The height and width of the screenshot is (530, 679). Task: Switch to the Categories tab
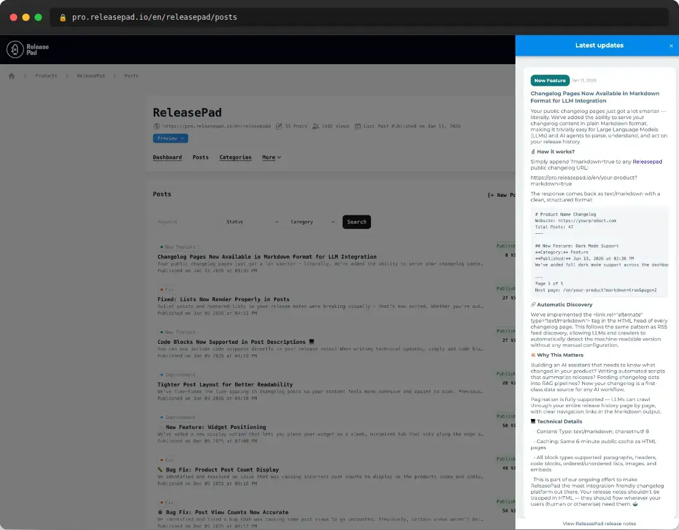click(x=235, y=157)
